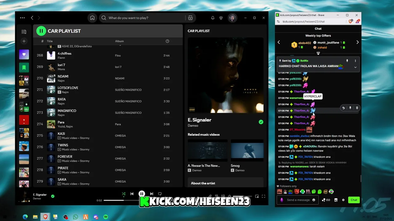Expand pinned BotRix message chevron

tap(355, 67)
